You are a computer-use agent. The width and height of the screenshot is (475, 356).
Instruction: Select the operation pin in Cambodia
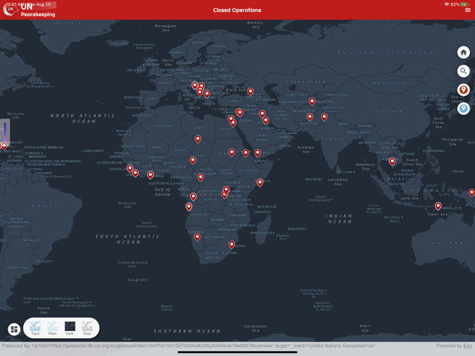392,161
